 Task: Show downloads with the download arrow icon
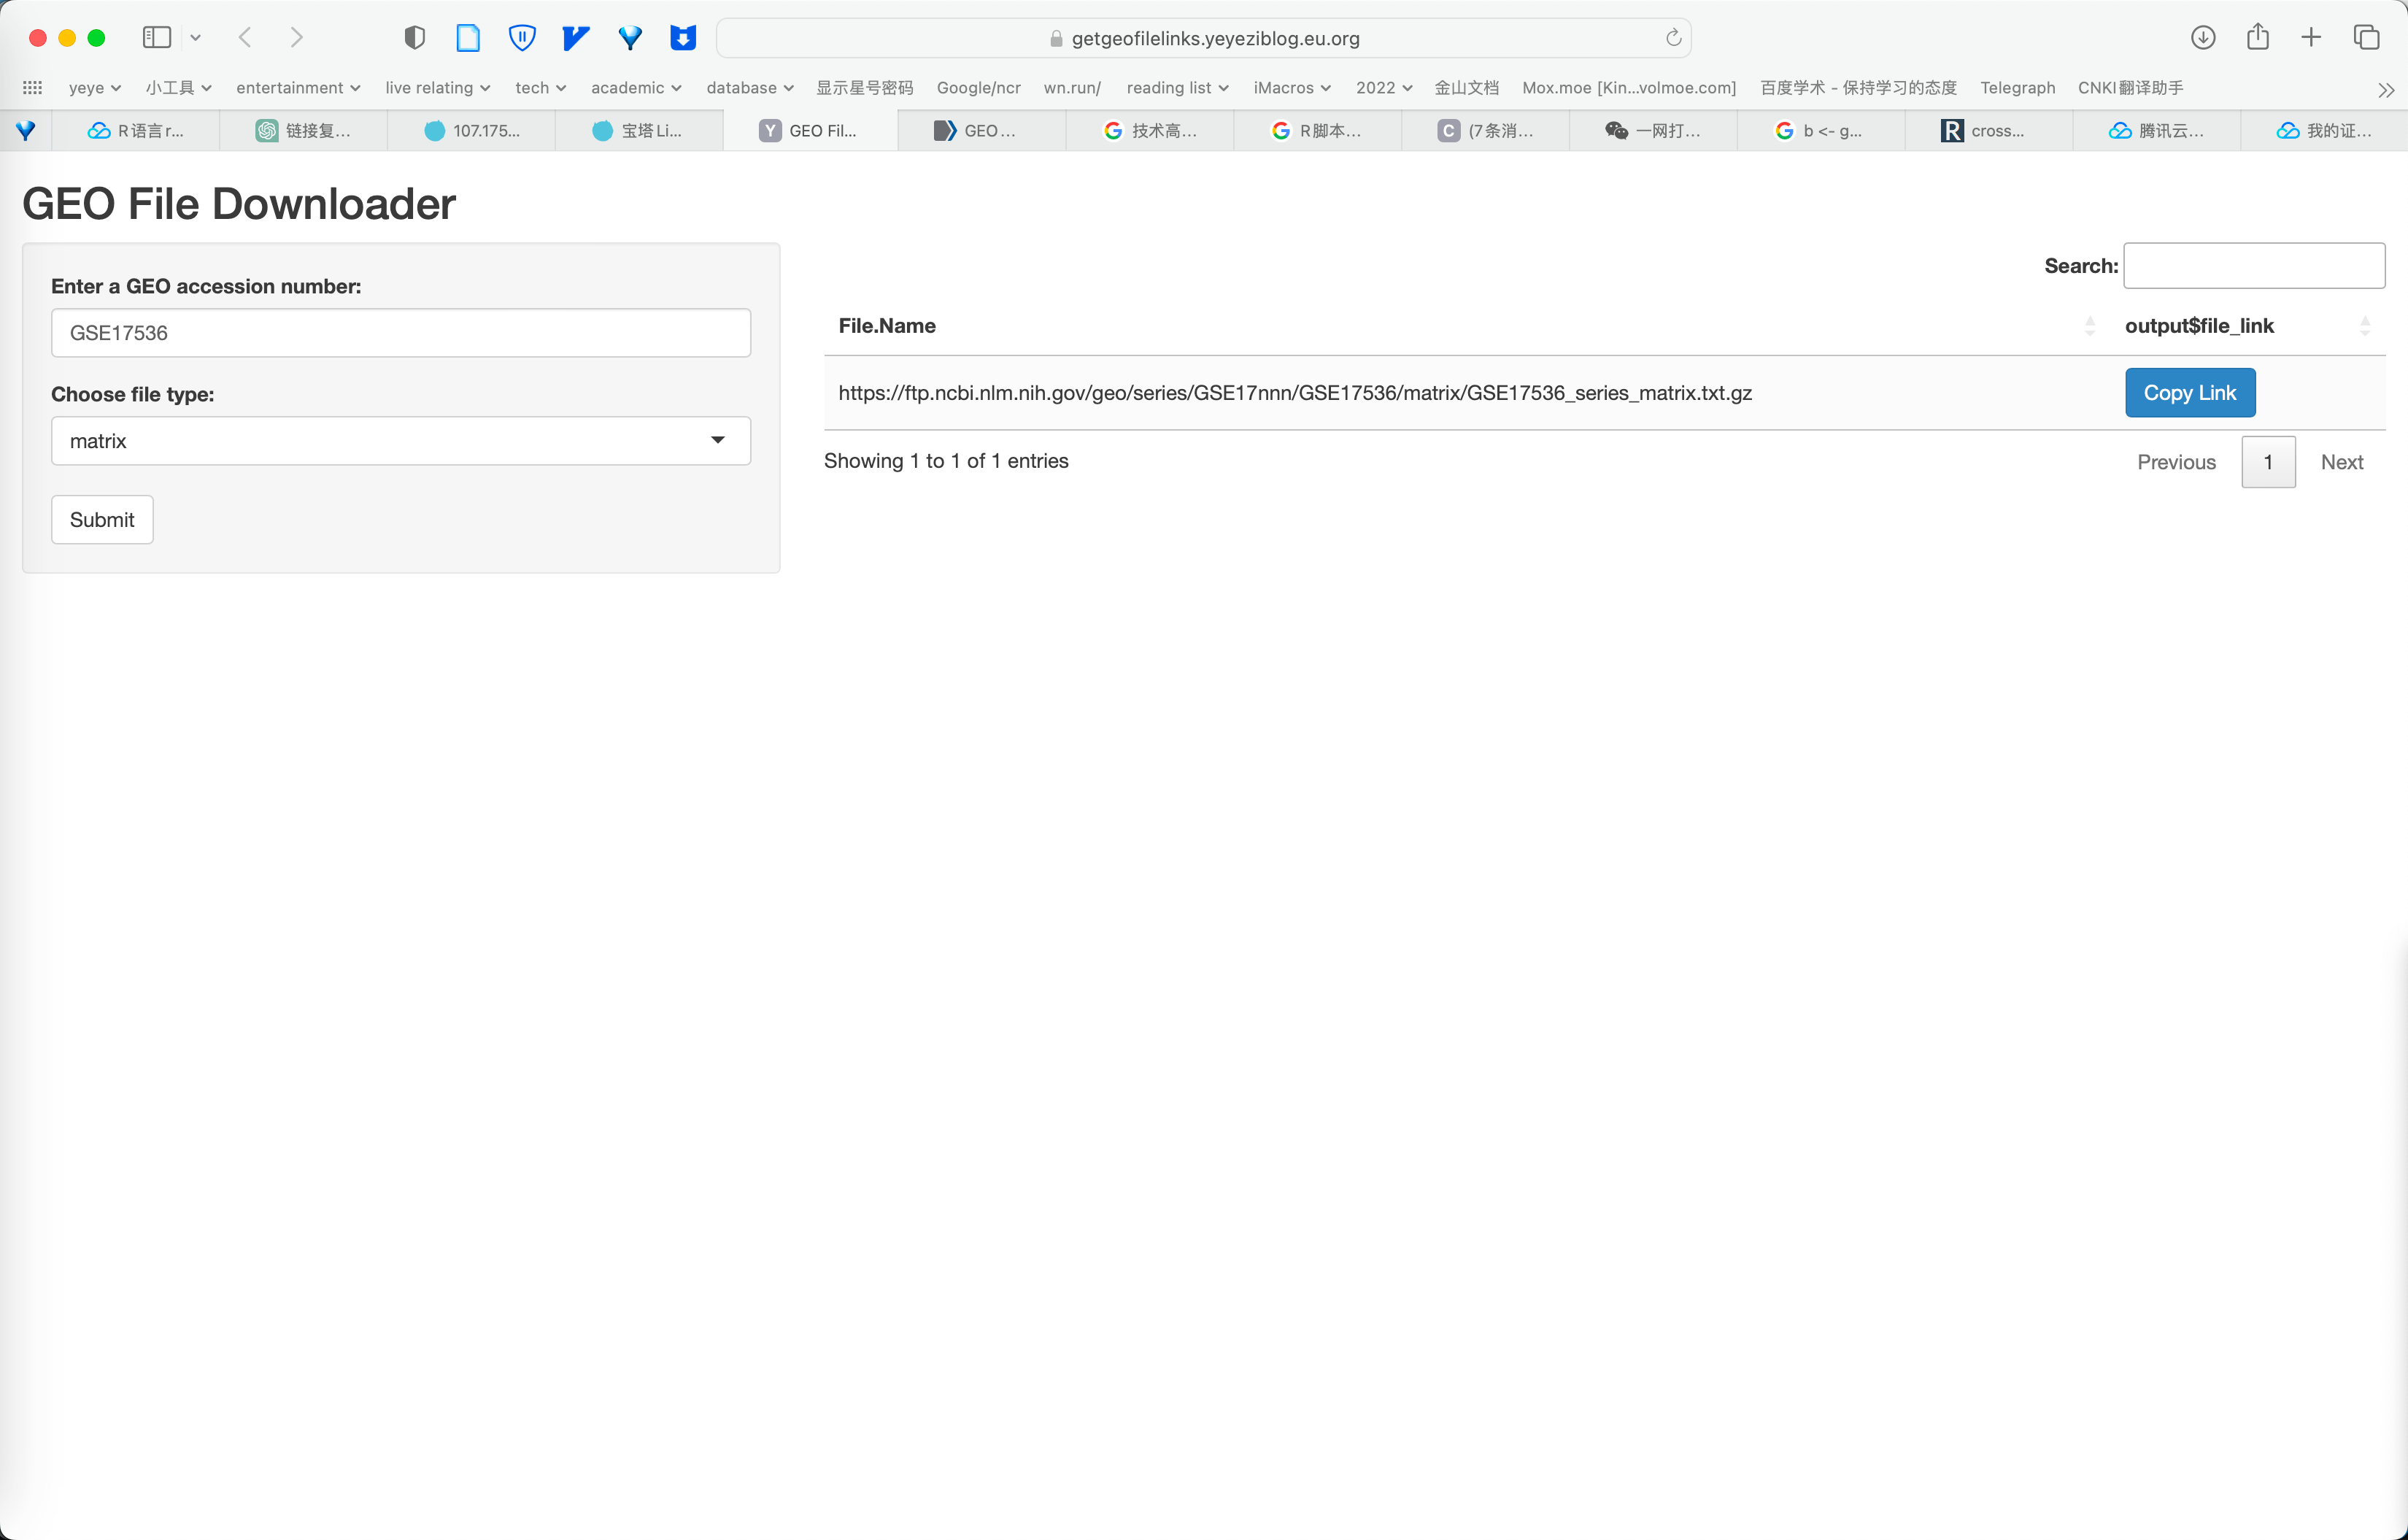point(2203,38)
